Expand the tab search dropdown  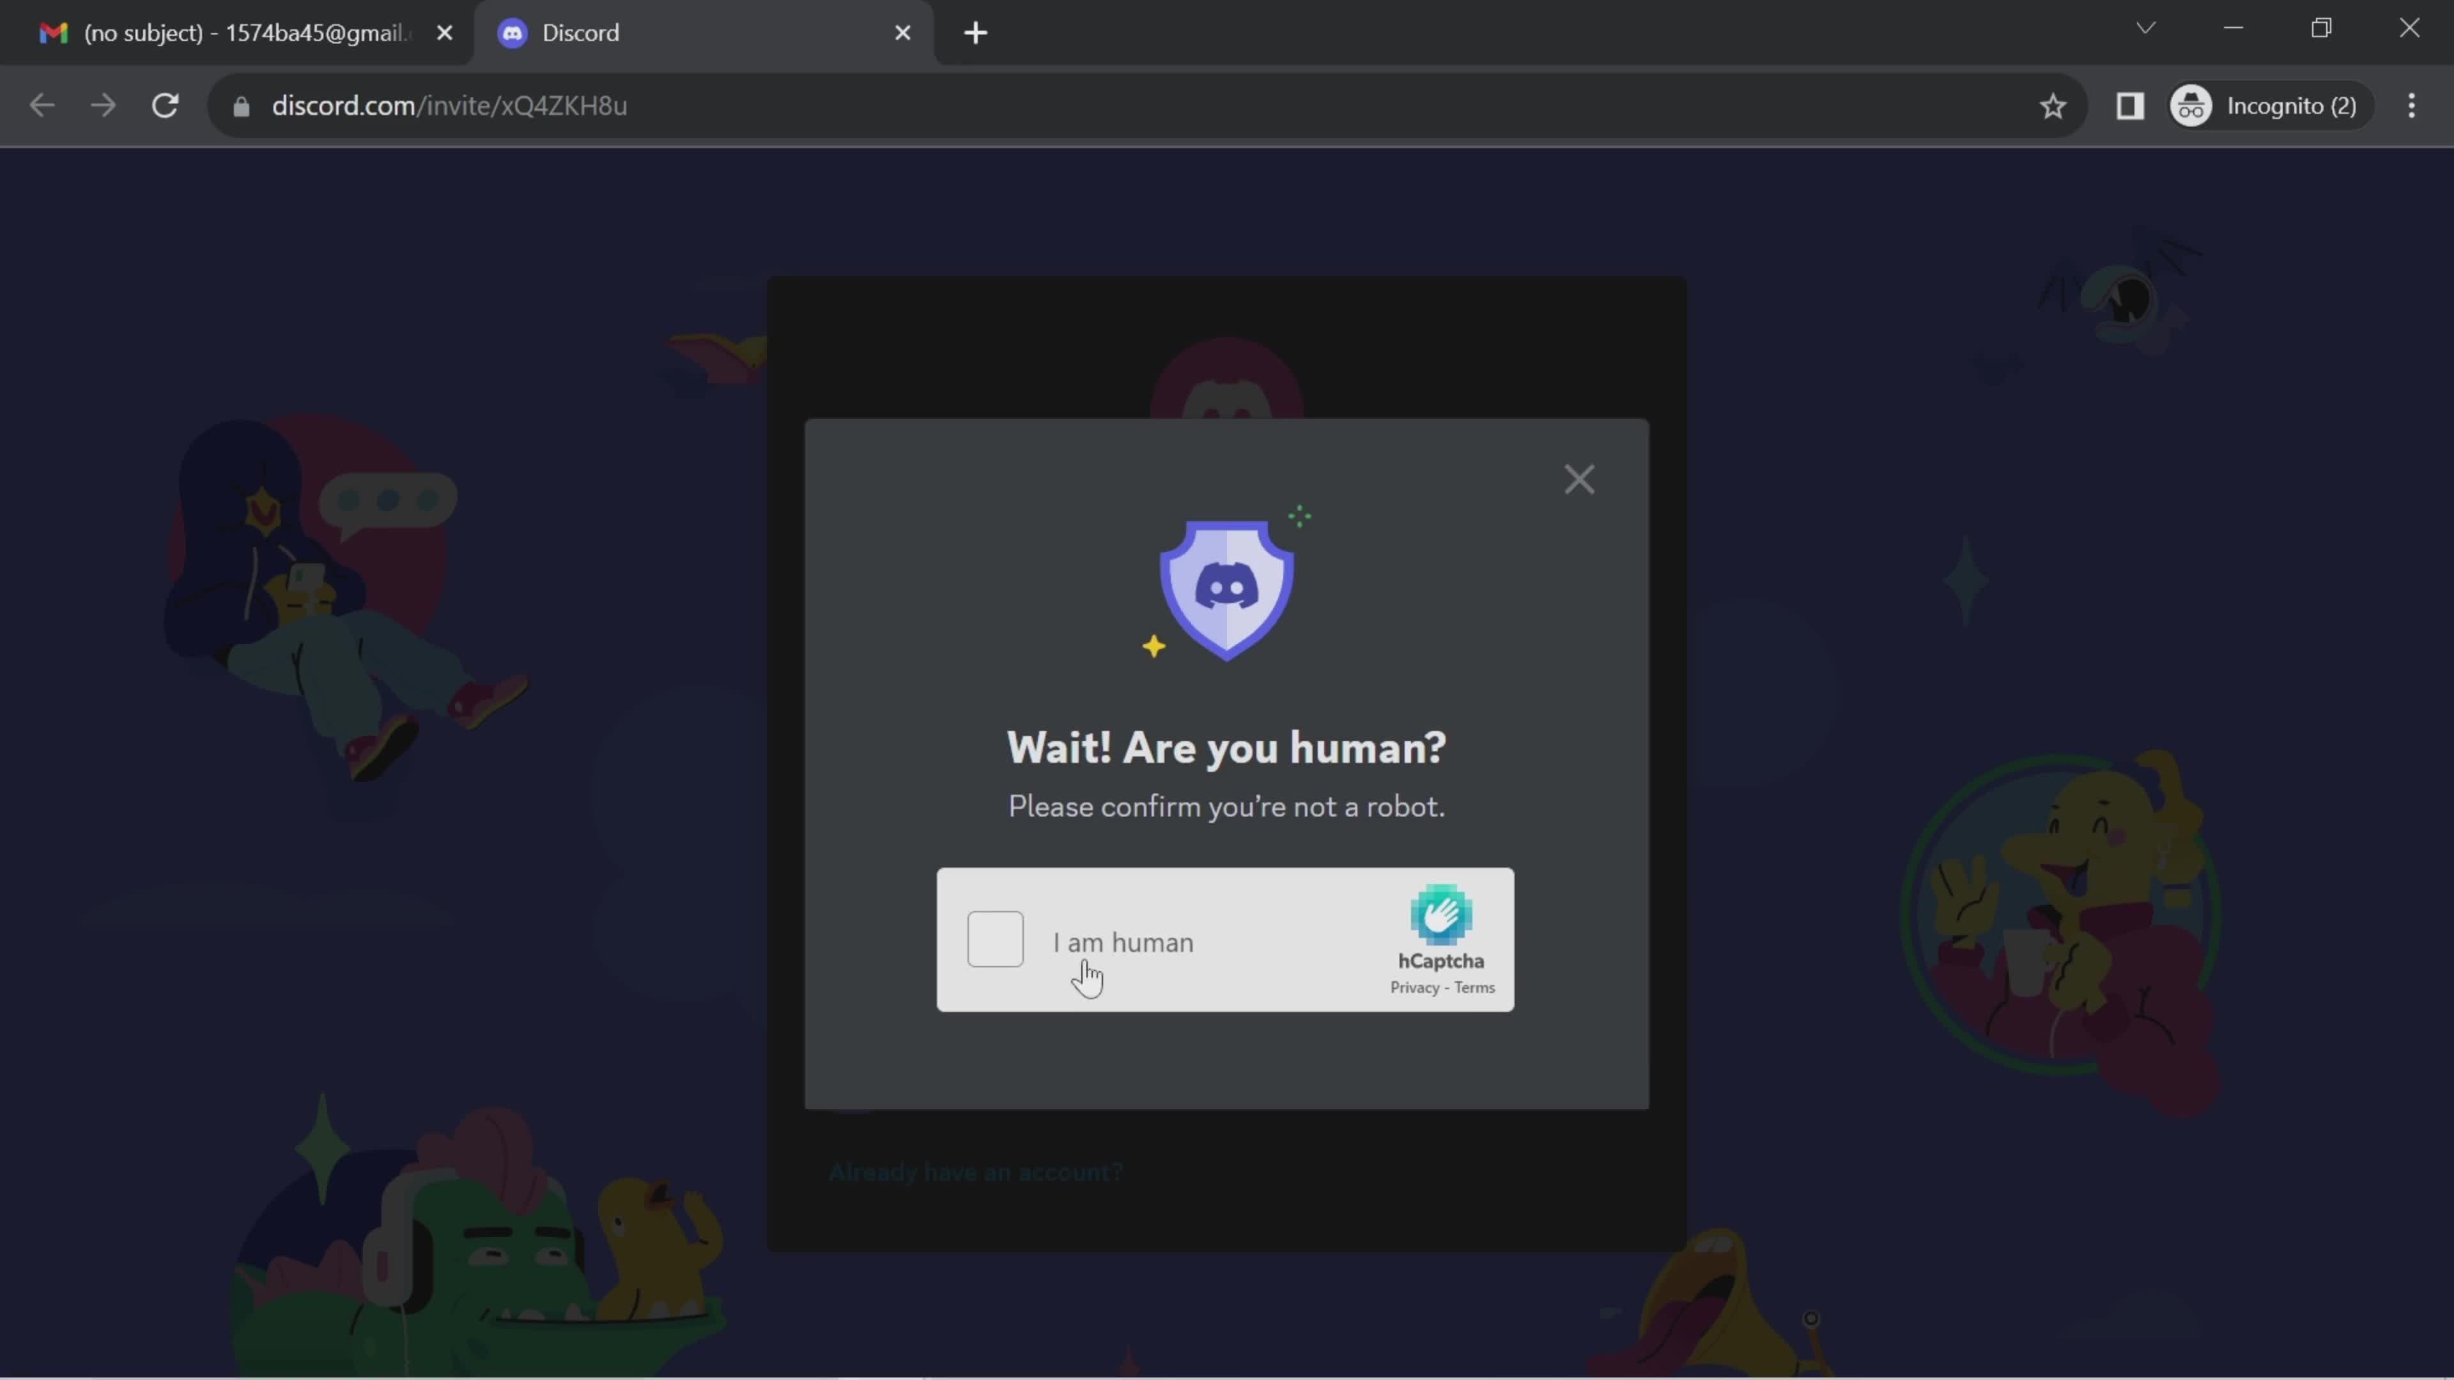tap(2145, 27)
